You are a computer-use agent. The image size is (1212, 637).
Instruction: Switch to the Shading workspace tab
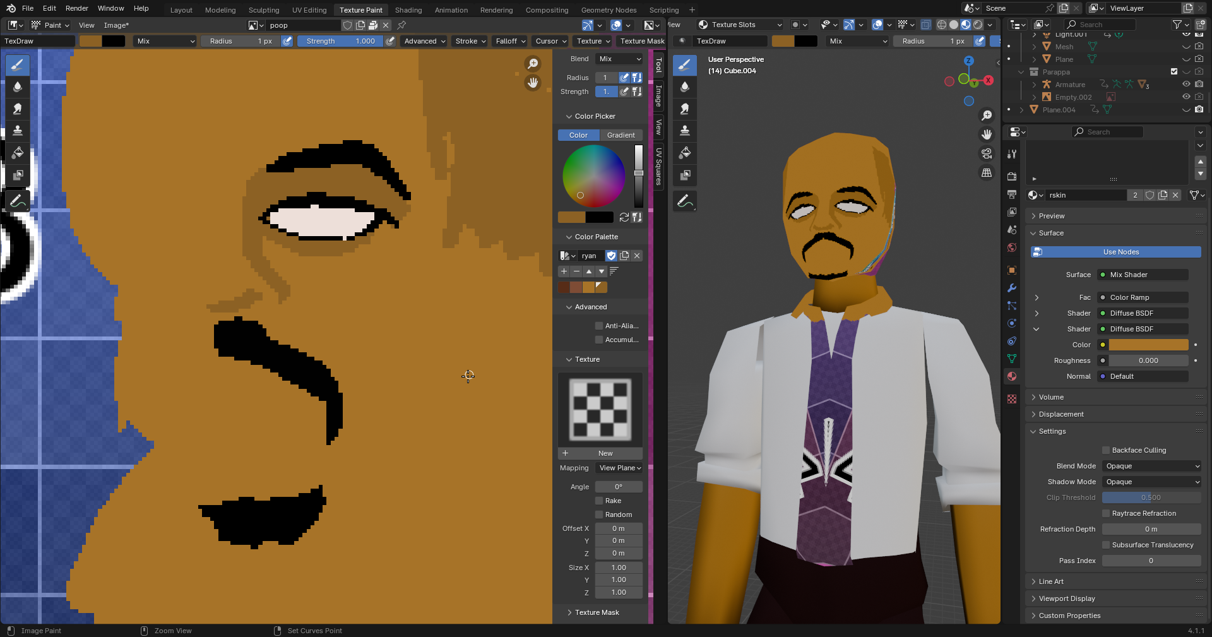(408, 10)
